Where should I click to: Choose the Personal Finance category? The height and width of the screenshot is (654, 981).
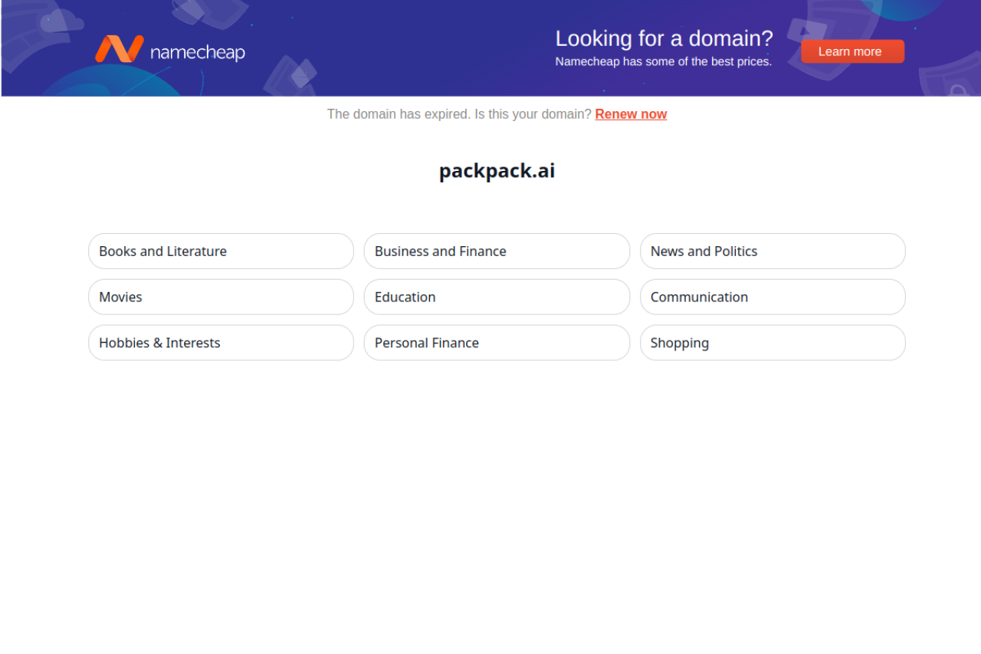point(497,343)
